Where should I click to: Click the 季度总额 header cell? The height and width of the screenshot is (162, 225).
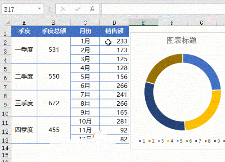coord(54,31)
